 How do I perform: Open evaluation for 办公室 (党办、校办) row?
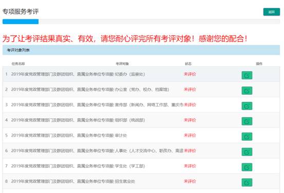[247, 91]
